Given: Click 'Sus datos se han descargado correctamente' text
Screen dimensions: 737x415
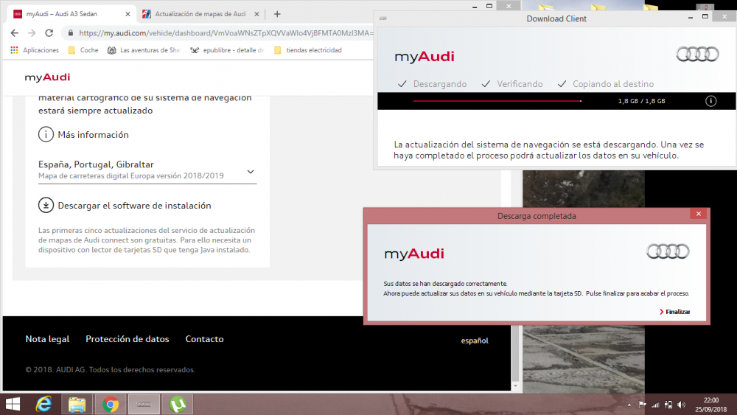Looking at the screenshot, I should 446,284.
